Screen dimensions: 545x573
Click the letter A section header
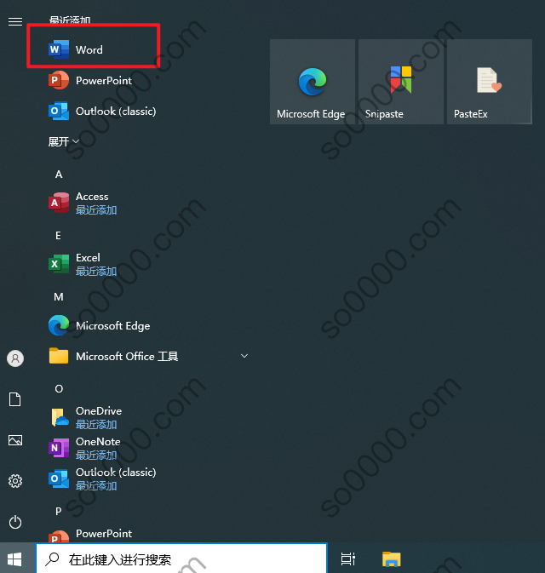point(59,175)
